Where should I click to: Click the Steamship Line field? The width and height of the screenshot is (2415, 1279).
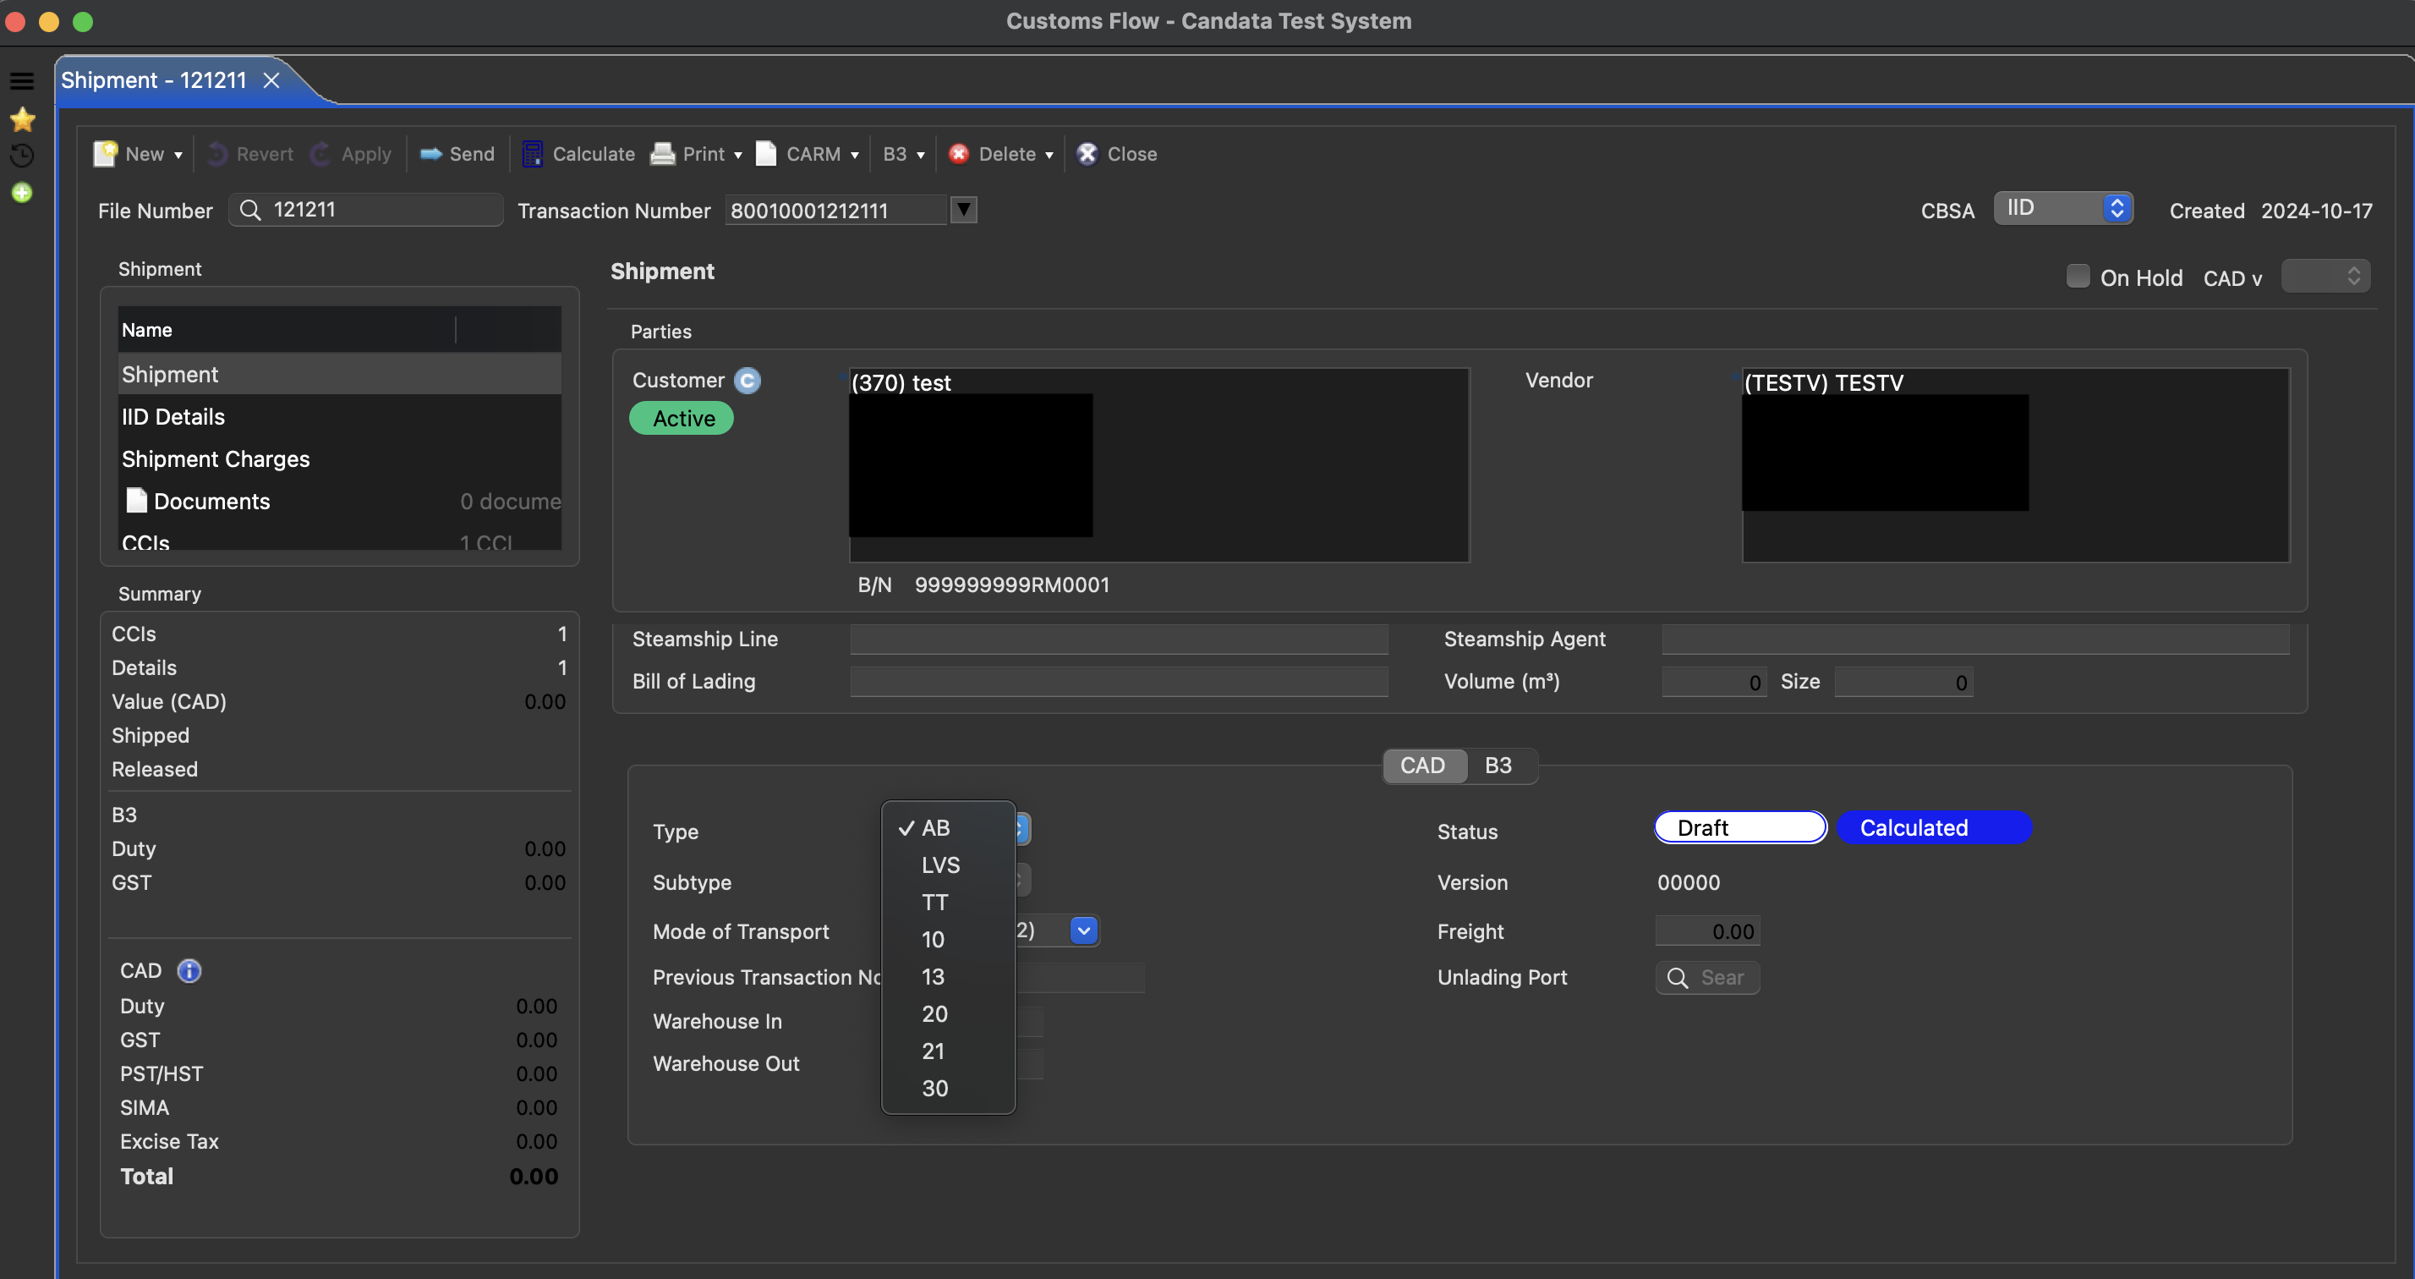click(x=1119, y=639)
